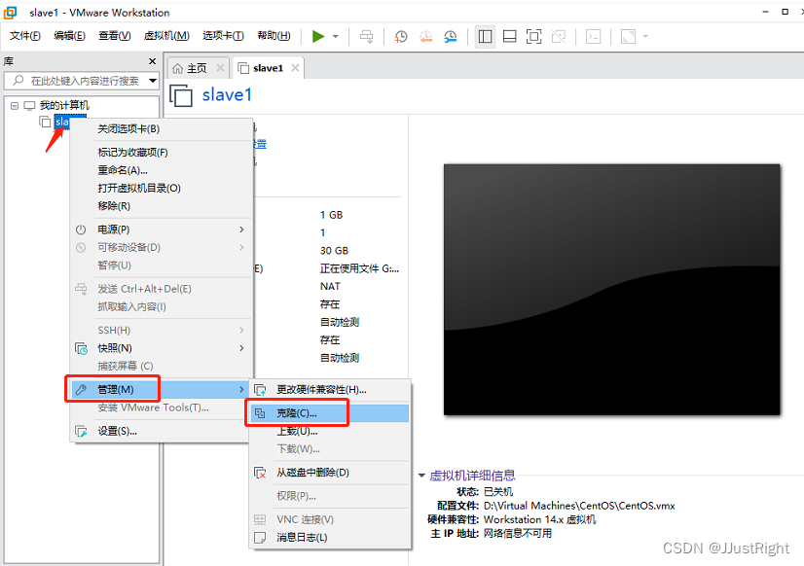Click 抓取输入内容(I) menu entry
The image size is (804, 566).
tap(162, 306)
